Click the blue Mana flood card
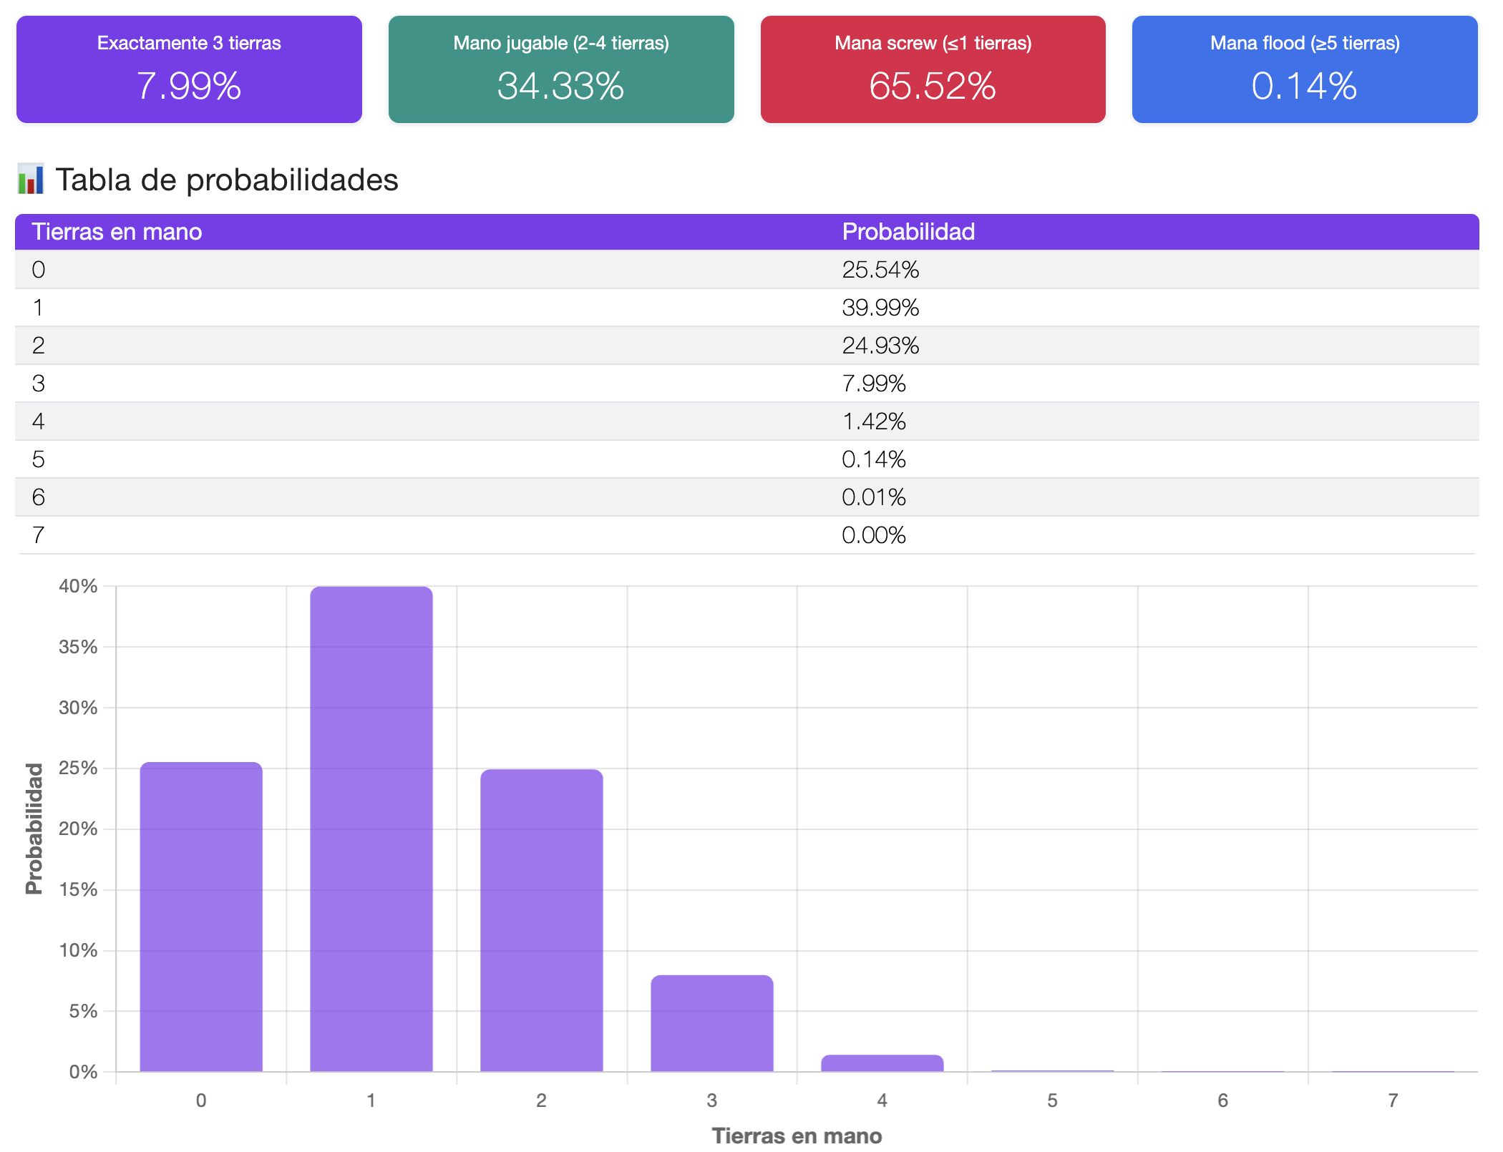Viewport: 1503px width, 1152px height. tap(1304, 69)
